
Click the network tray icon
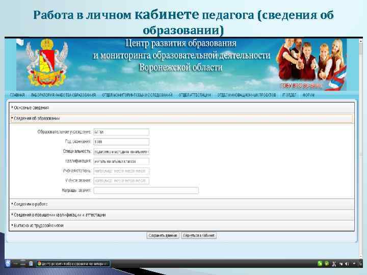(x=341, y=264)
